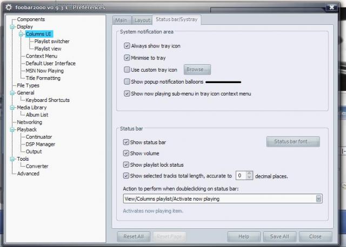Select Media Library label in the tree

coord(32,108)
